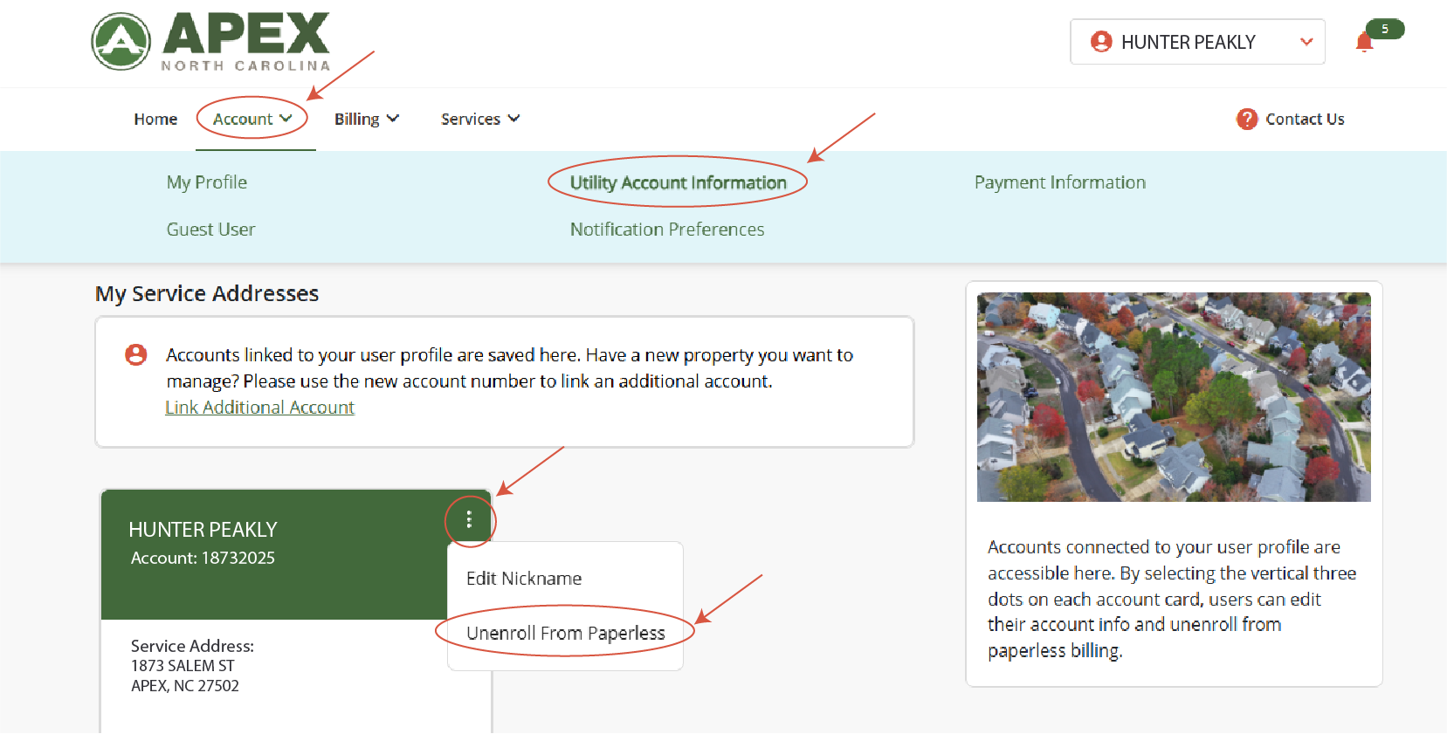Expand the Services menu
This screenshot has height=734, width=1447.
[x=479, y=119]
